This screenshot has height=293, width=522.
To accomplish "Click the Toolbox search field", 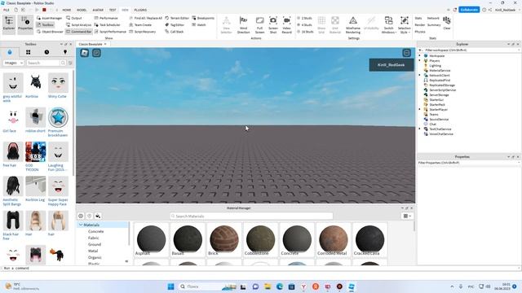I will tap(43, 63).
